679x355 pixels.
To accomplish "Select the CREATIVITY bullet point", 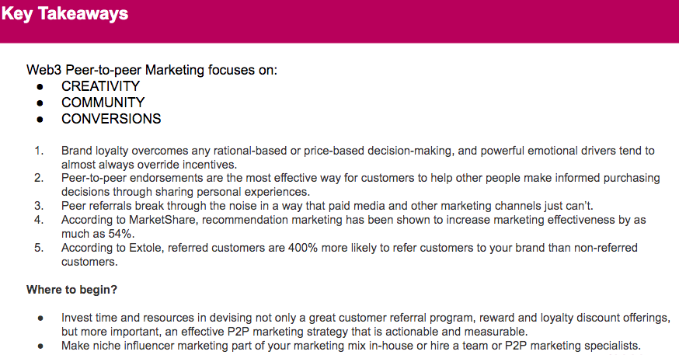I will pyautogui.click(x=100, y=86).
